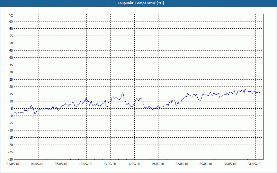Click the -25 value on the y-axis
Image resolution: width=277 pixels, height=173 pixels.
click(11, 152)
